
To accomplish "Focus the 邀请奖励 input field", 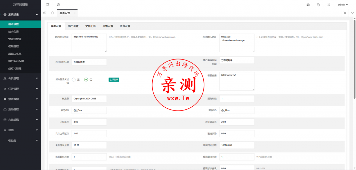I will (237, 134).
